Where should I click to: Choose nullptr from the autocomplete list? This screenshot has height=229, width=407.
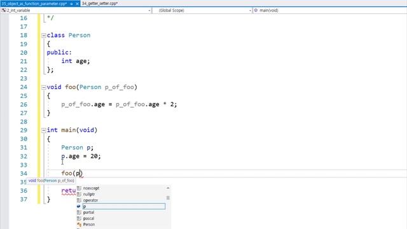point(89,194)
